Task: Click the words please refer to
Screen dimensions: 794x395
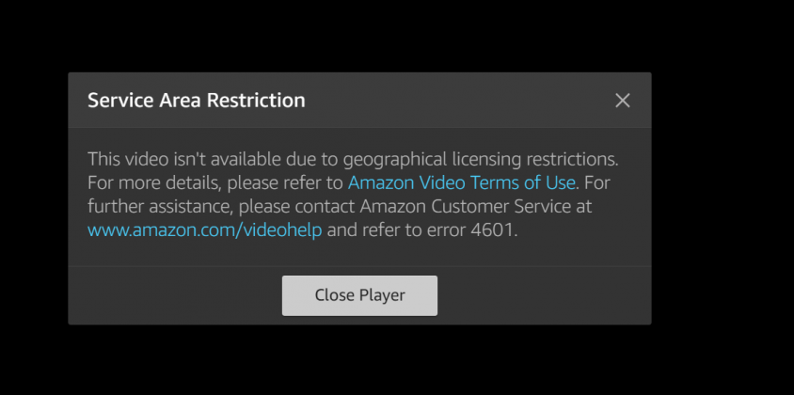Action: 285,182
